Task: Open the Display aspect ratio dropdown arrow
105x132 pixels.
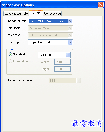Action: pos(78,80)
